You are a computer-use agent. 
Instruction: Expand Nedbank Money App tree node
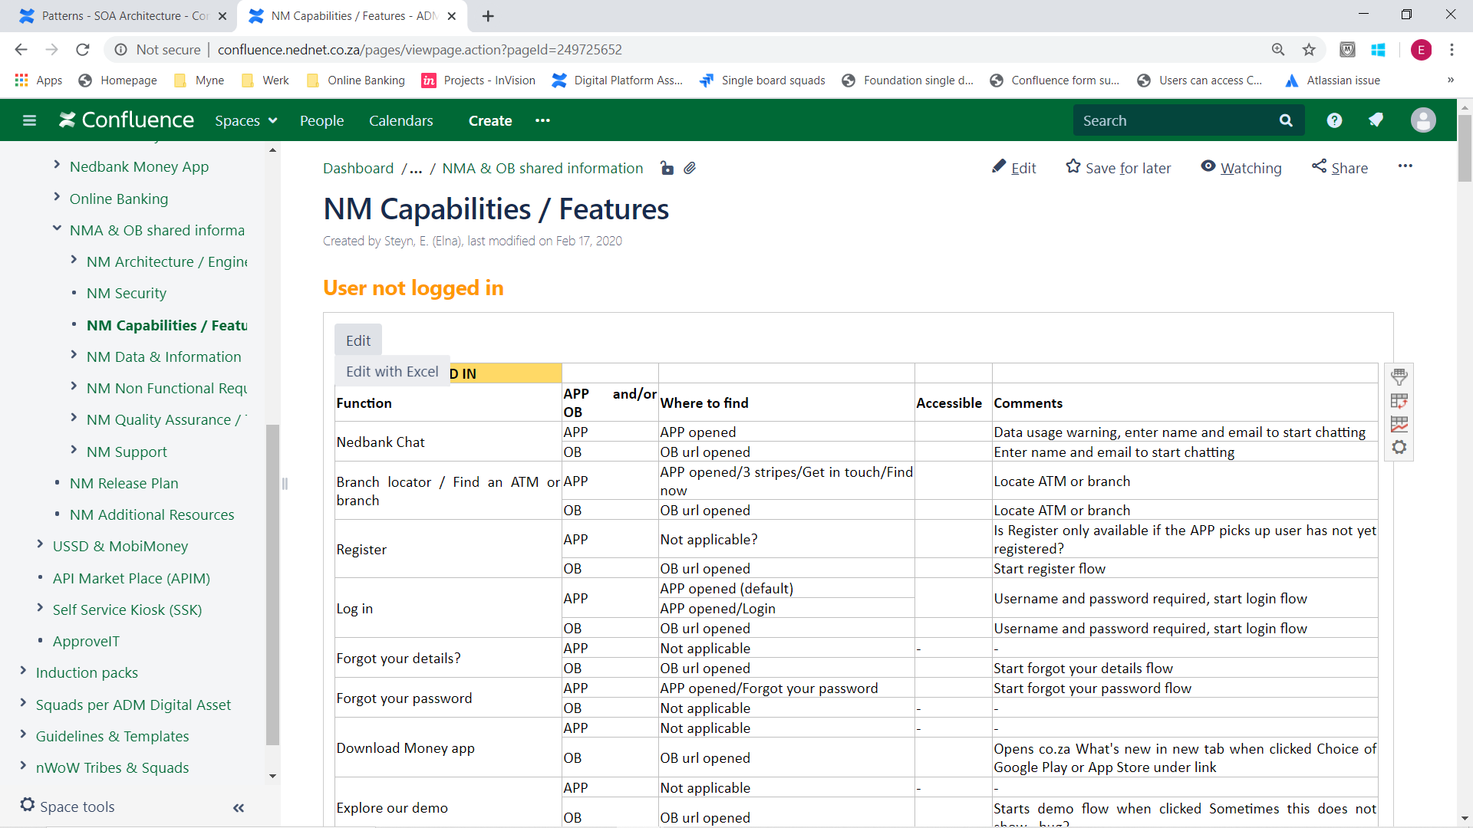57,165
